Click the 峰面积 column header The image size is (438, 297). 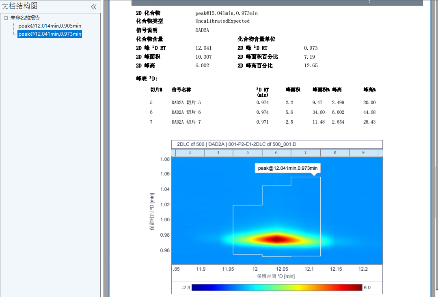tap(293, 90)
